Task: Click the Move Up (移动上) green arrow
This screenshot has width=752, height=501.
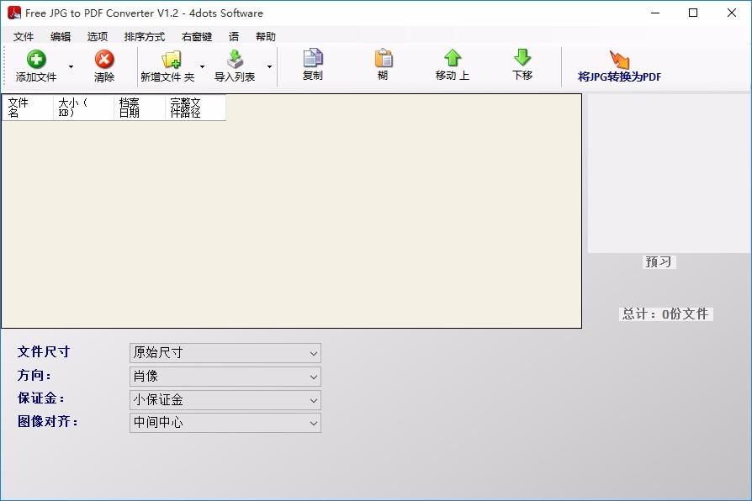Action: coord(453,57)
